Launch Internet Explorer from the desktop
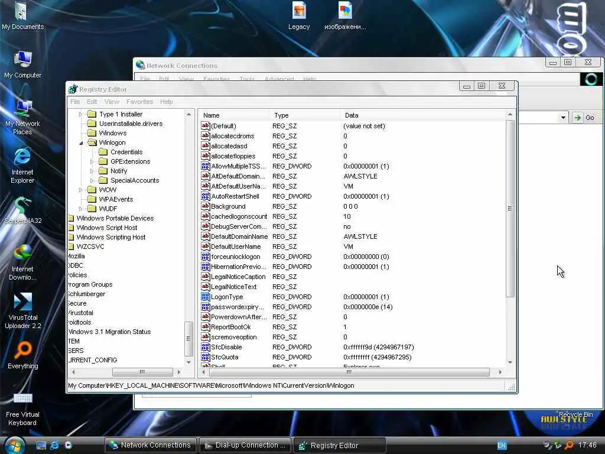This screenshot has height=454, width=605. (x=22, y=166)
